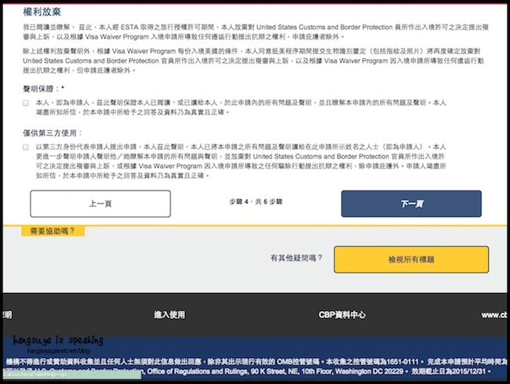Click the second paragraph starting 除上述權利放棄聲明外
This screenshot has height=384, width=510.
pyautogui.click(x=253, y=61)
